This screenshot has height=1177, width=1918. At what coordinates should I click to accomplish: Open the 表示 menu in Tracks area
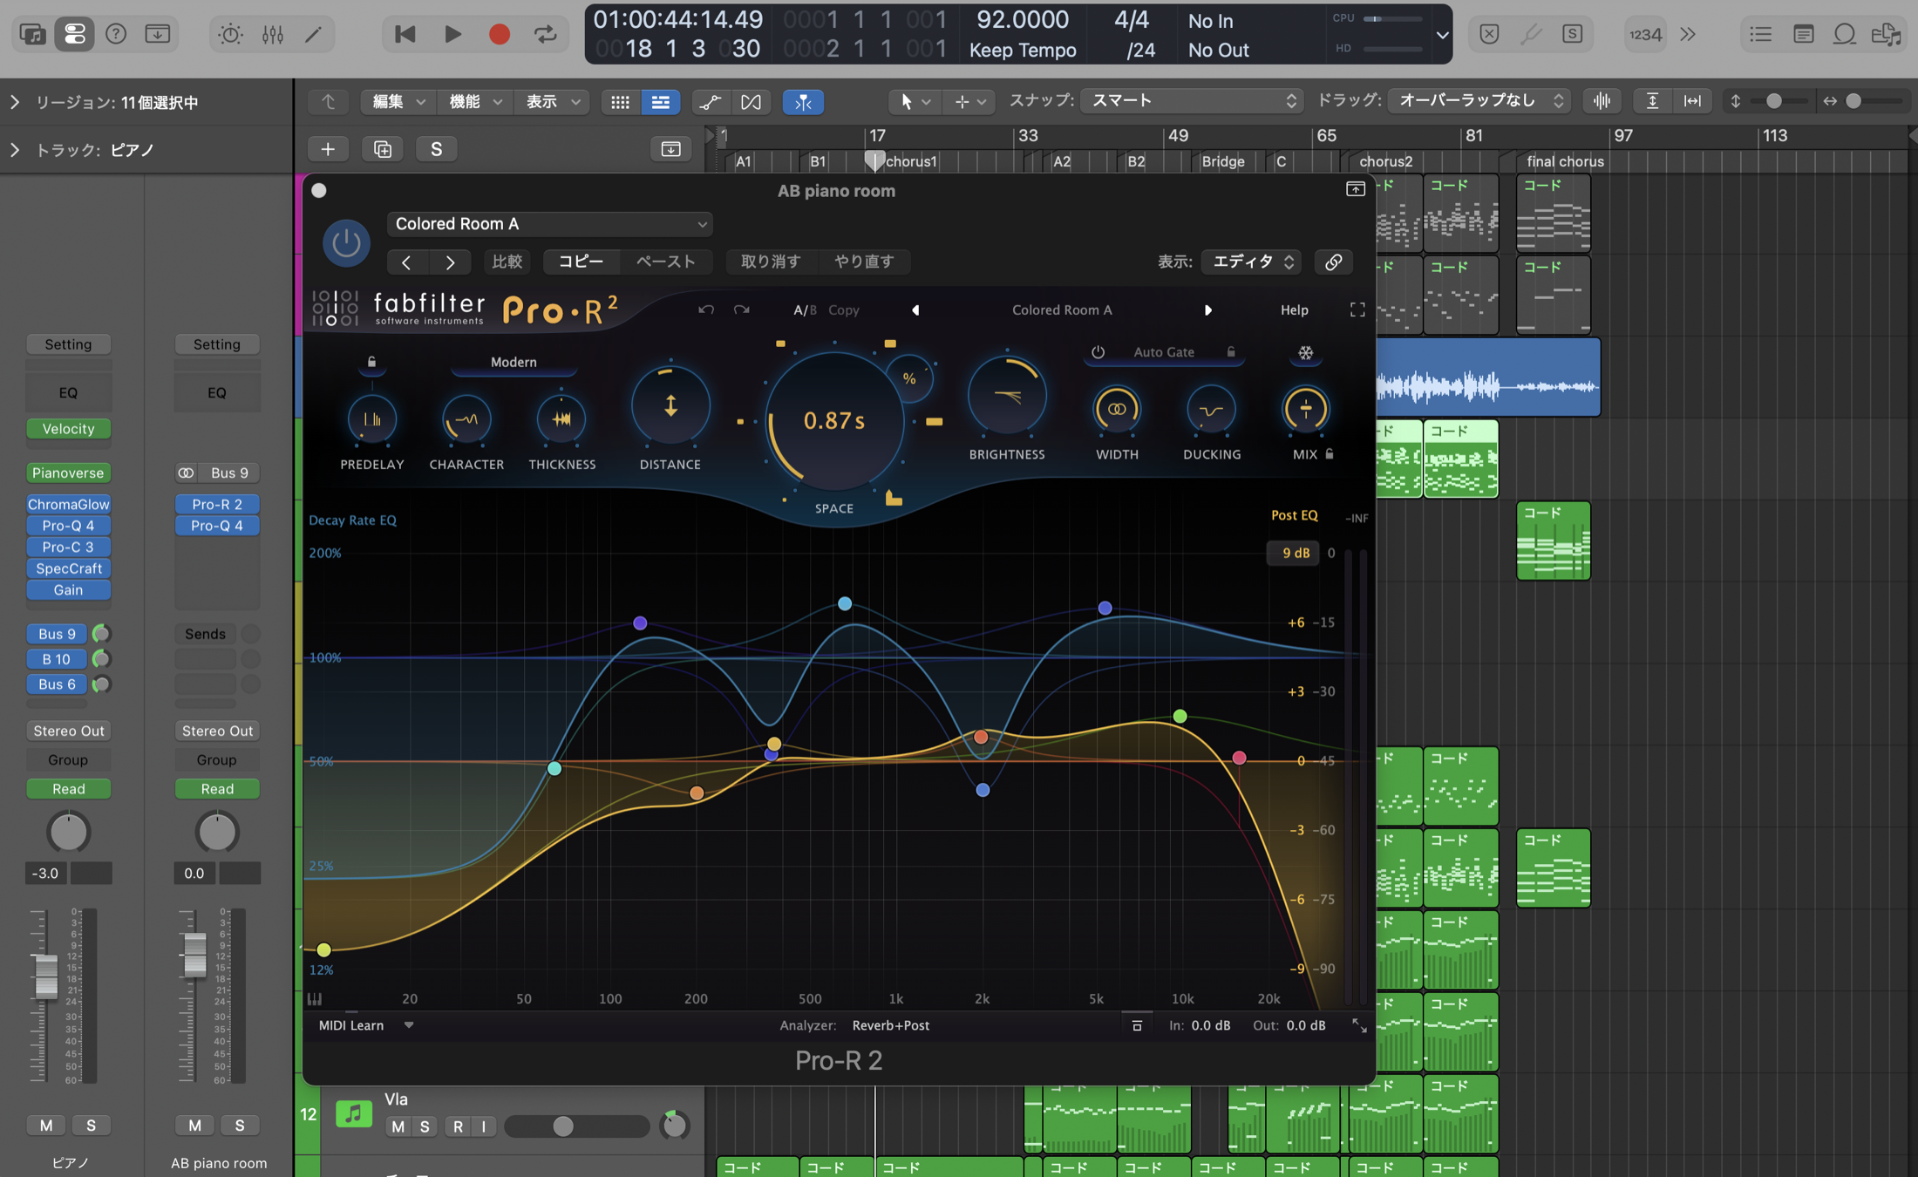[552, 102]
